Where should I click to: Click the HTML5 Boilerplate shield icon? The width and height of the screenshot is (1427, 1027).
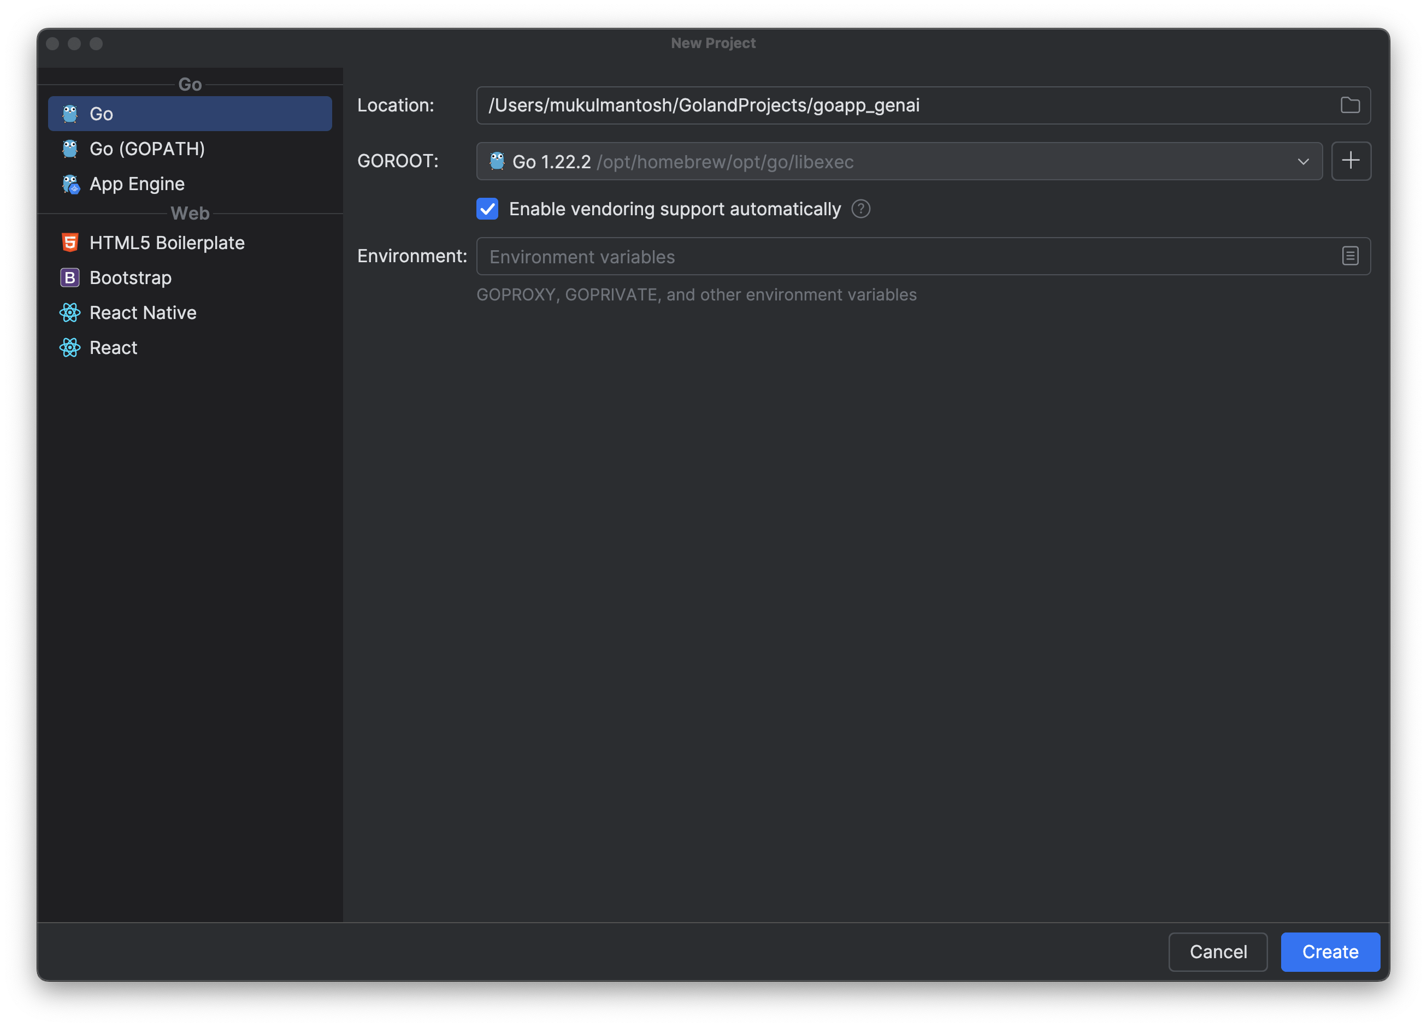[70, 243]
